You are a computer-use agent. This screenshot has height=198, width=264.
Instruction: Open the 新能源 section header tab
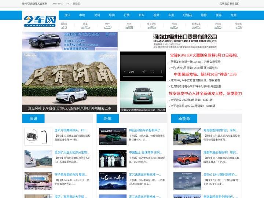tap(184, 118)
